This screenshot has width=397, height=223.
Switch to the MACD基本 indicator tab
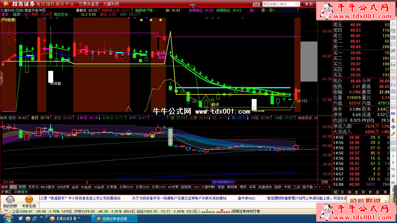[48, 187]
